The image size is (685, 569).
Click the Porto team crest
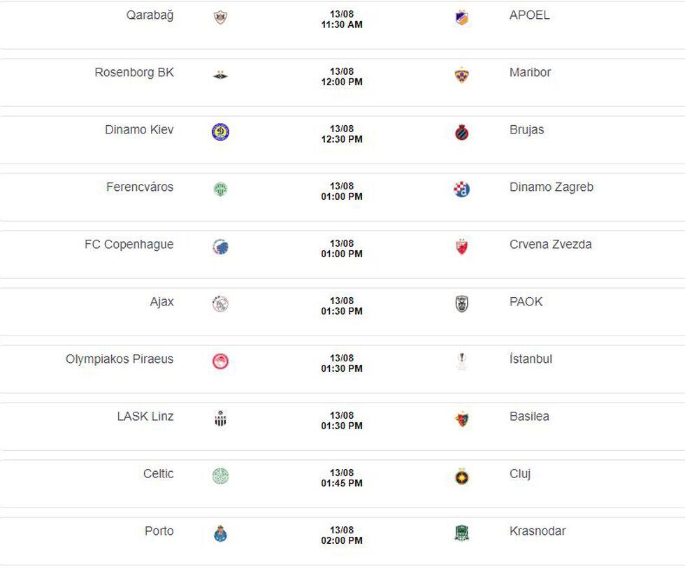pyautogui.click(x=220, y=533)
